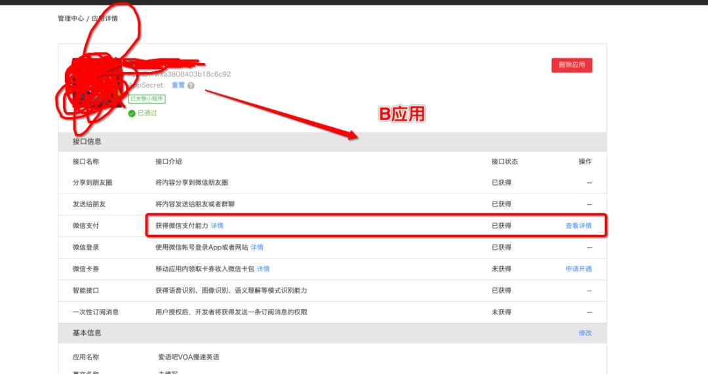Click the green 已通过 checkmark icon
708x374 pixels.
[x=132, y=114]
